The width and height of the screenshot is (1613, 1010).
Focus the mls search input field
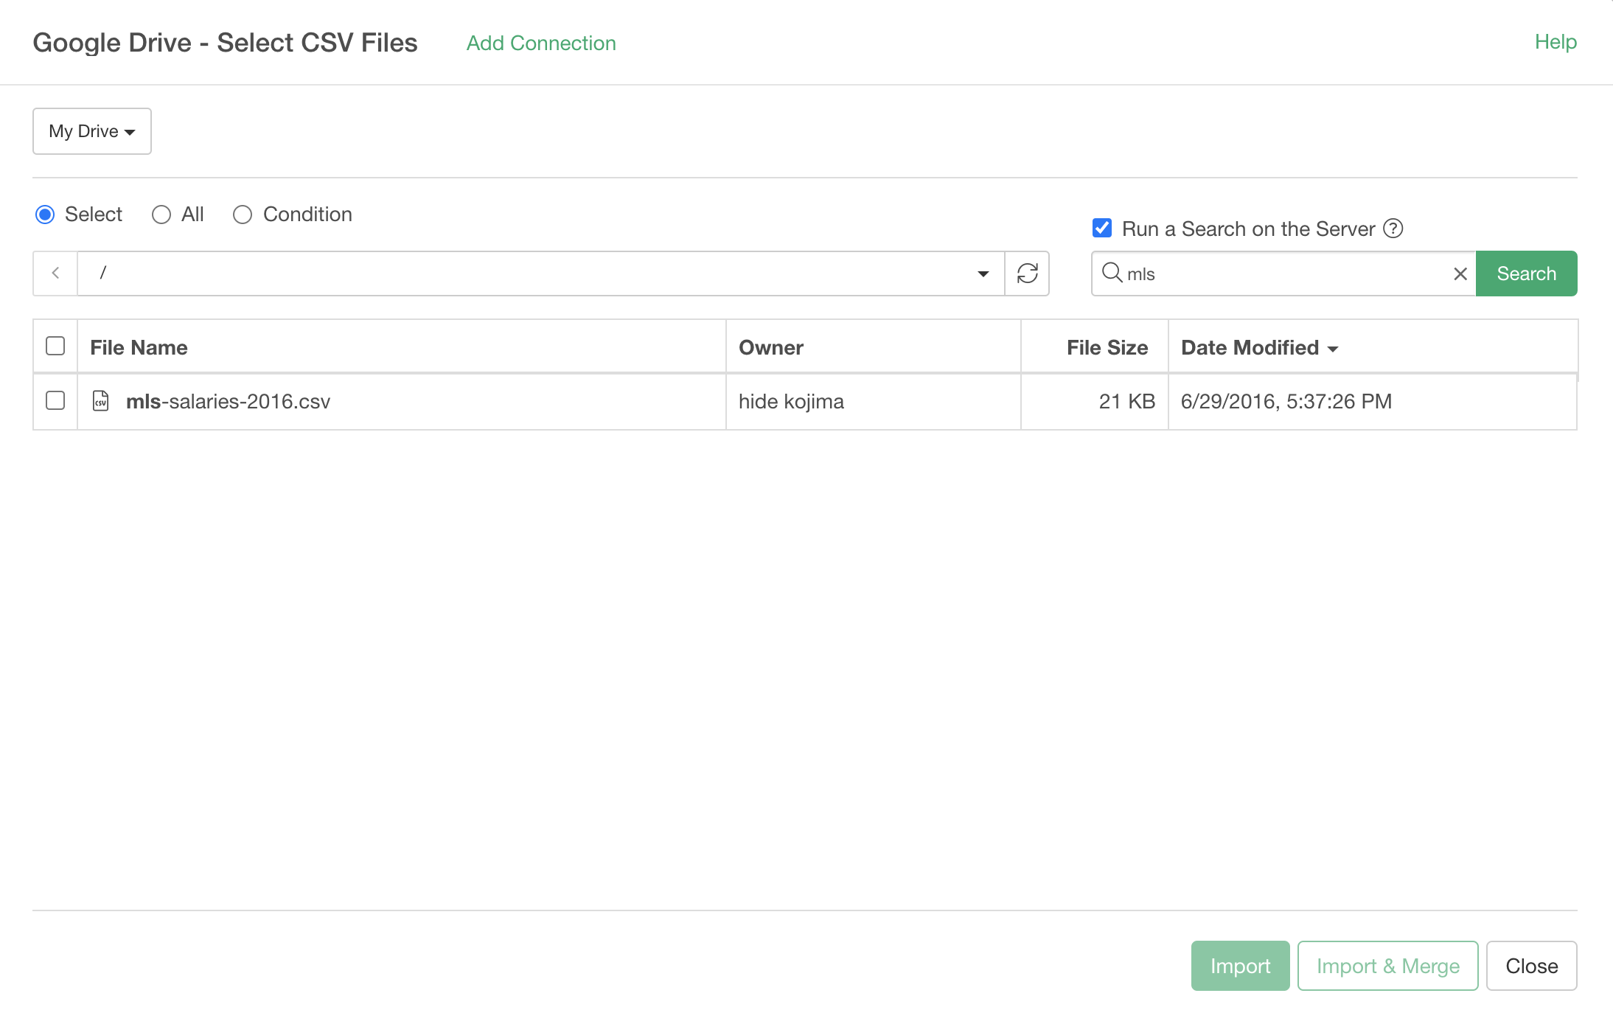(x=1283, y=274)
